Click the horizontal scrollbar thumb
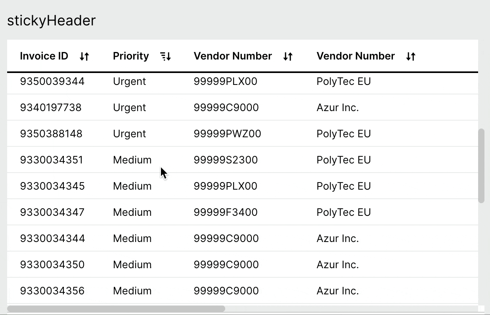The width and height of the screenshot is (490, 315). (x=116, y=308)
